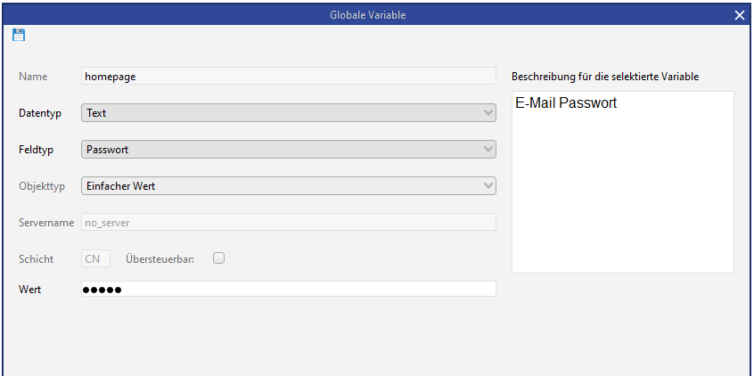
Task: Open the Objekttyp dropdown showing Einfacher Wert
Action: coord(288,185)
